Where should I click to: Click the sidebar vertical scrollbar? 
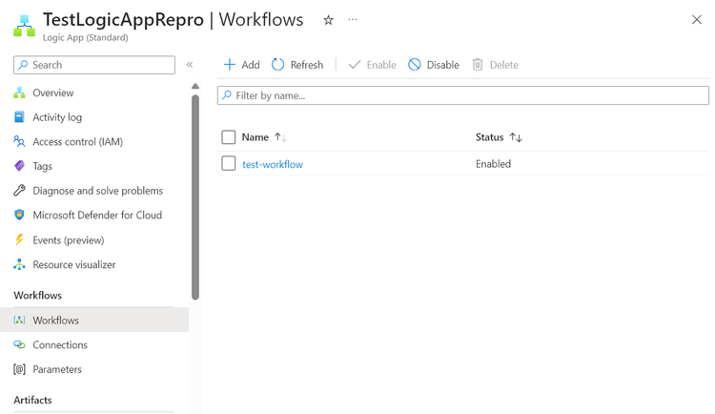[195, 191]
